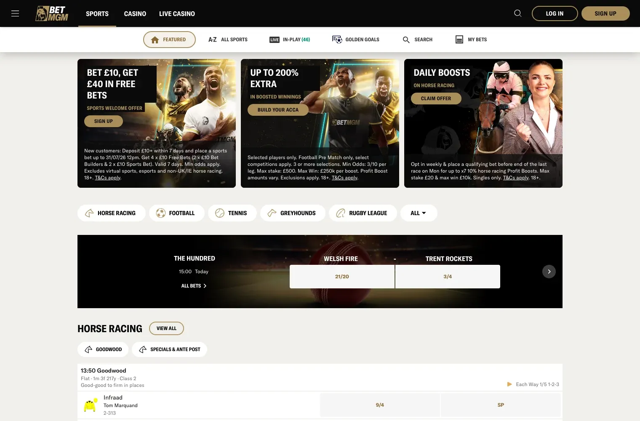Image resolution: width=640 pixels, height=421 pixels.
Task: Click the A-Z icon
Action: pyautogui.click(x=213, y=40)
